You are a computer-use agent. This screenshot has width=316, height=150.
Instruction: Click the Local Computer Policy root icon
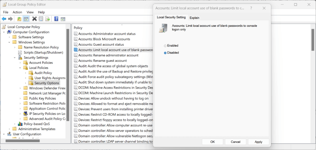coord(4,27)
